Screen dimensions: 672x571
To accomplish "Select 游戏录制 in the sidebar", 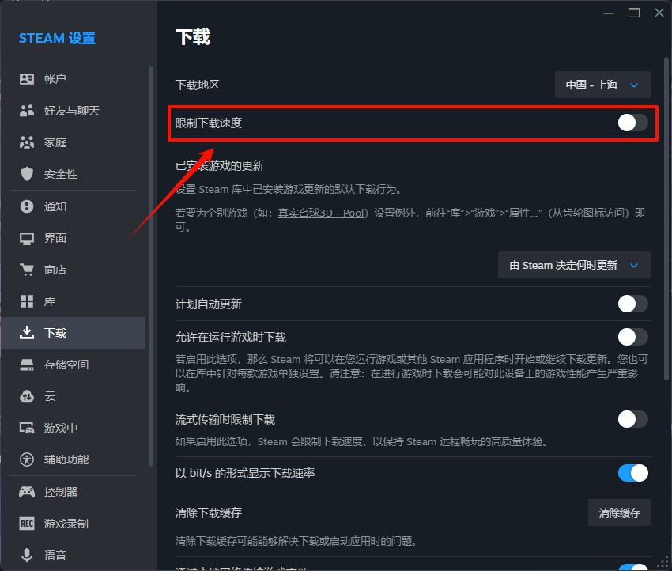I will [x=74, y=524].
